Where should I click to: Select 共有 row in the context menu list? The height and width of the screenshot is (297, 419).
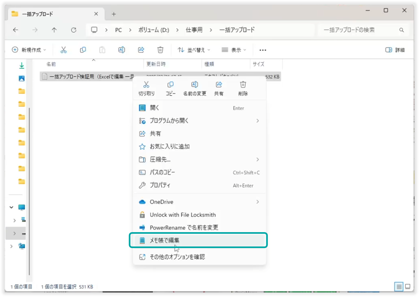point(199,134)
